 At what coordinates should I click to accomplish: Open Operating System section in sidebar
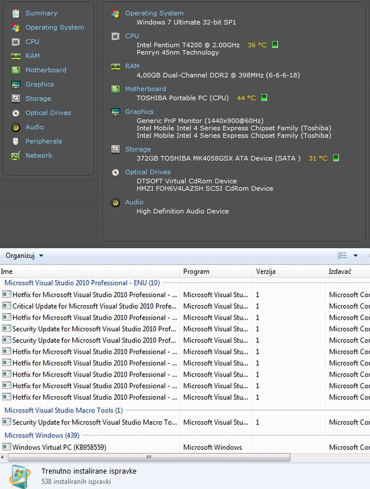[54, 28]
